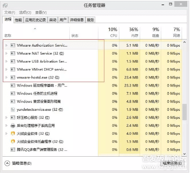Sort by the 名称 column header
The image size is (190, 173).
[36, 33]
